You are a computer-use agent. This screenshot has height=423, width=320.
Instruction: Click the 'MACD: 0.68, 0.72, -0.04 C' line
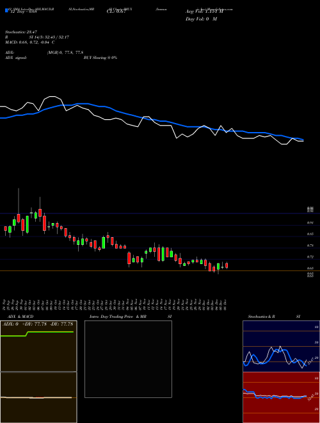coord(29,42)
